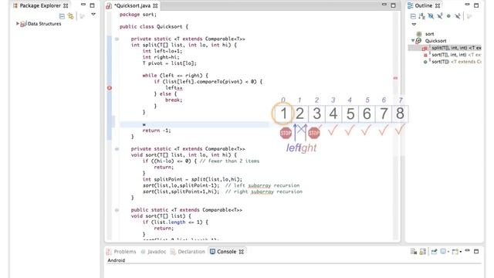Select the Data Structures project row
Image resolution: width=494 pixels, height=278 pixels.
(41, 24)
